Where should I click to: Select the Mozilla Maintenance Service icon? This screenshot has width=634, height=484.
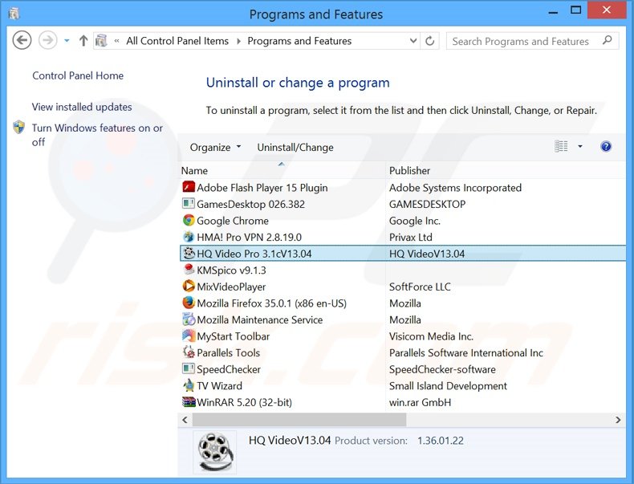click(x=189, y=319)
